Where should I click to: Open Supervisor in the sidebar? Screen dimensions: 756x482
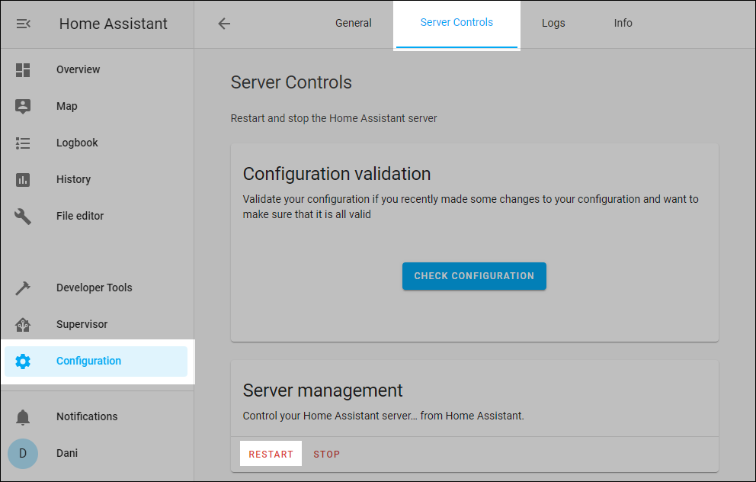point(97,324)
